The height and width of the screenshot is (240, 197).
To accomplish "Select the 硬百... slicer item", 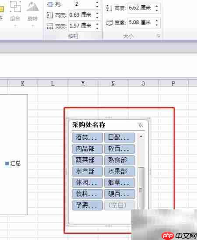I will click(x=120, y=194).
